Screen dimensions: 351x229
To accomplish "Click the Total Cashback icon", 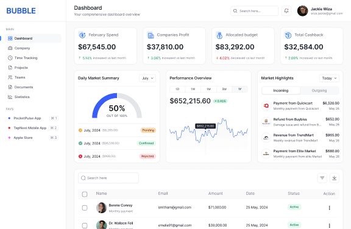I will click(288, 35).
